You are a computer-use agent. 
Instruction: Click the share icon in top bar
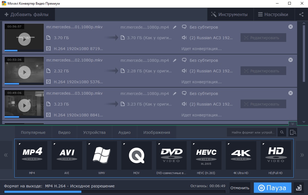point(301,14)
